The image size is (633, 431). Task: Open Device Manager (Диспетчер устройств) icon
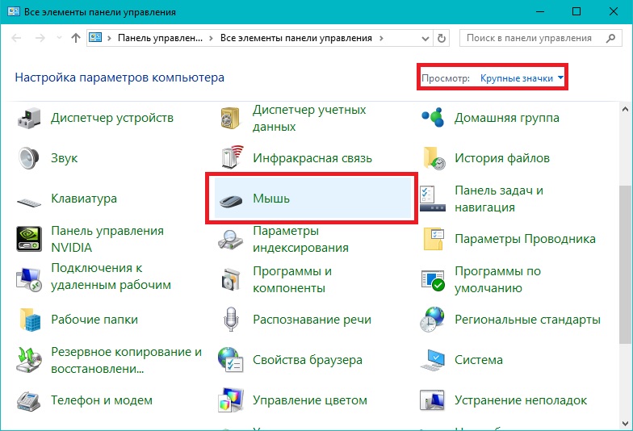[x=29, y=118]
